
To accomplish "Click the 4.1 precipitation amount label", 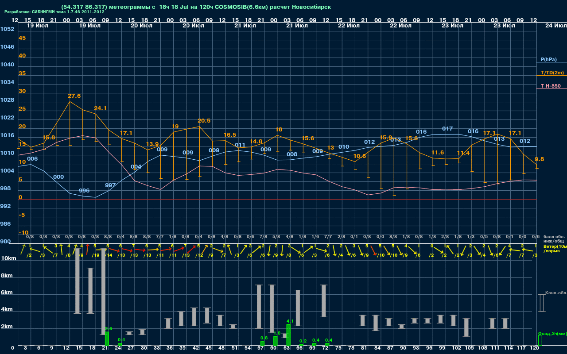I will tap(290, 321).
